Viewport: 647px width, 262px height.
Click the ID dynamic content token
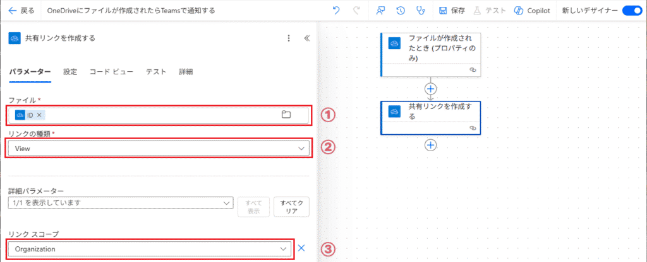tap(29, 115)
